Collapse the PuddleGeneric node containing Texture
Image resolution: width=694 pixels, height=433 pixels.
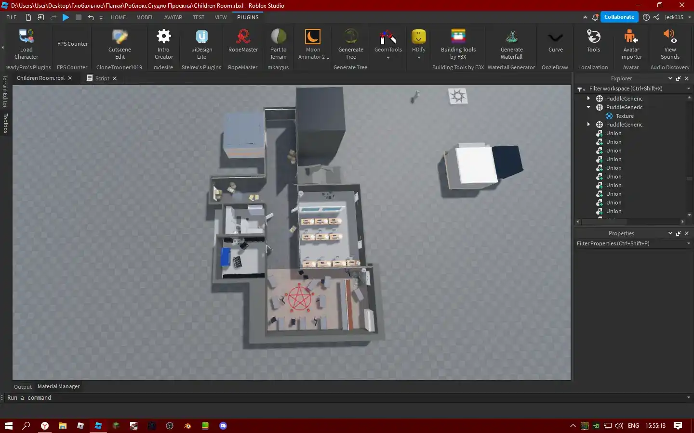tap(588, 107)
